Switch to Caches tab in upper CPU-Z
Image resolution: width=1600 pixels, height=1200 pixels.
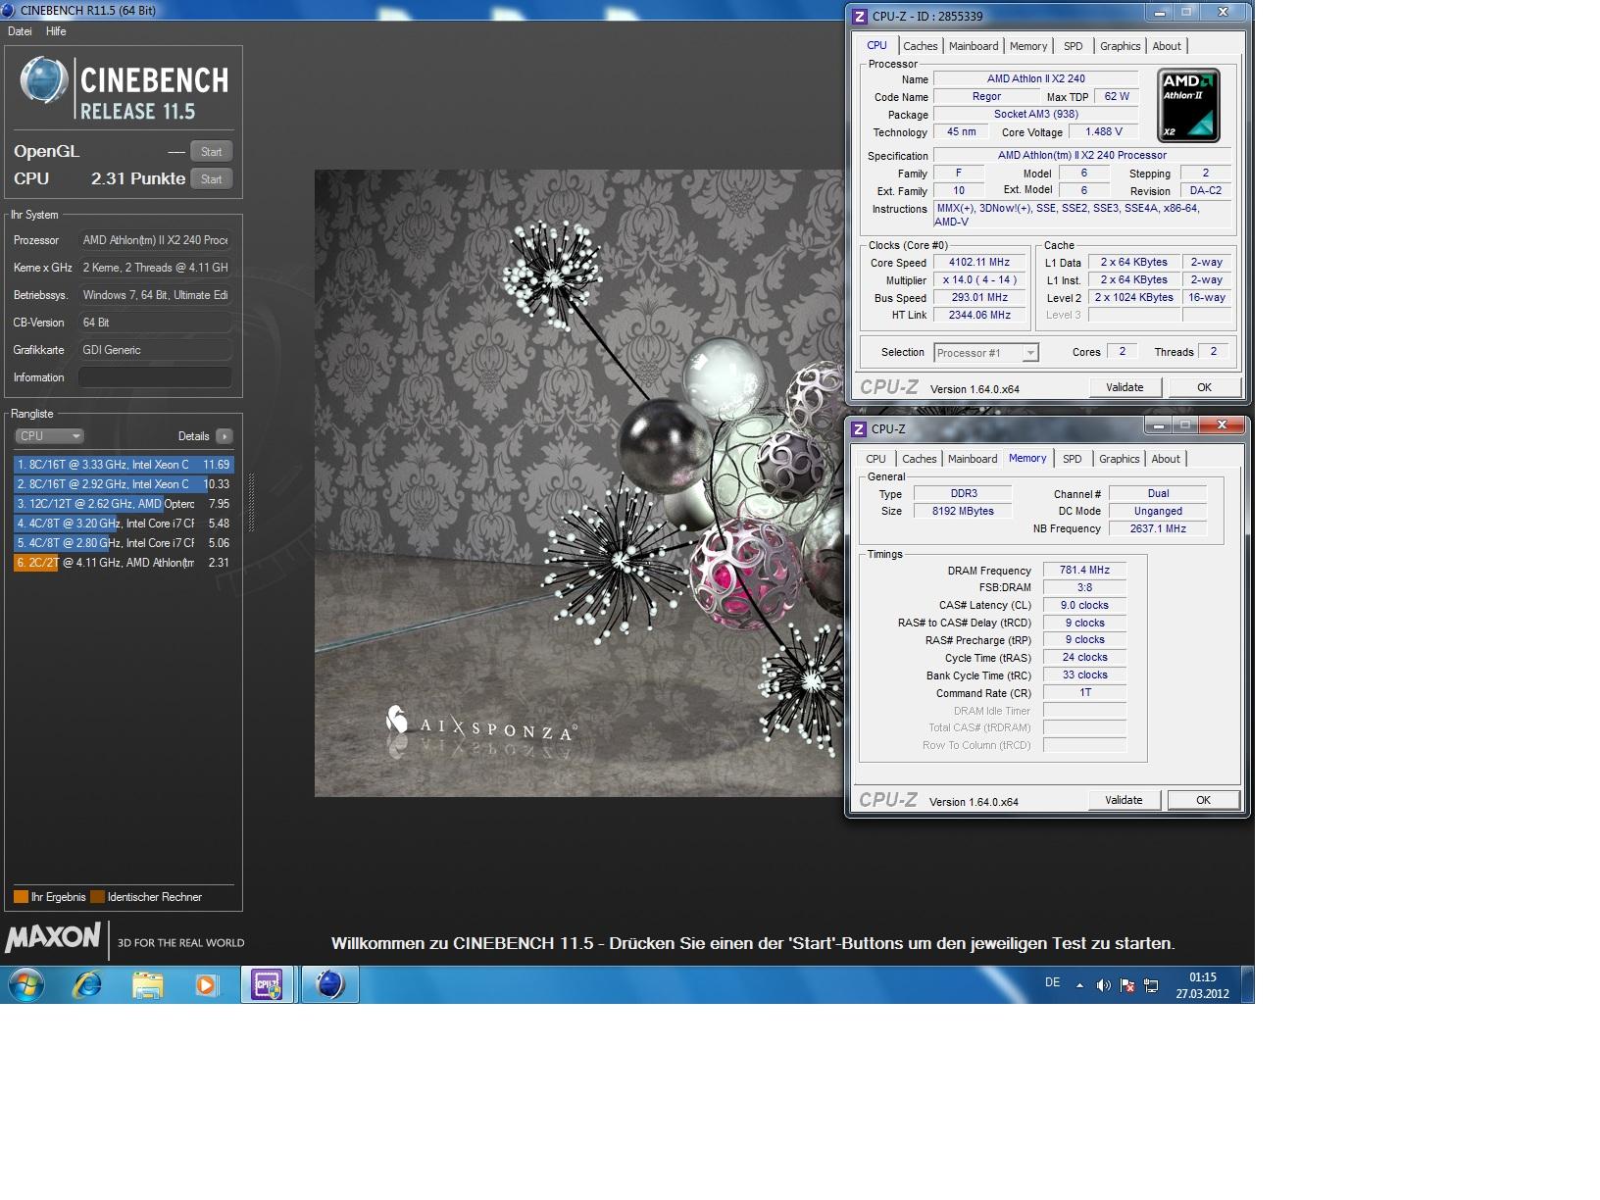tap(920, 46)
